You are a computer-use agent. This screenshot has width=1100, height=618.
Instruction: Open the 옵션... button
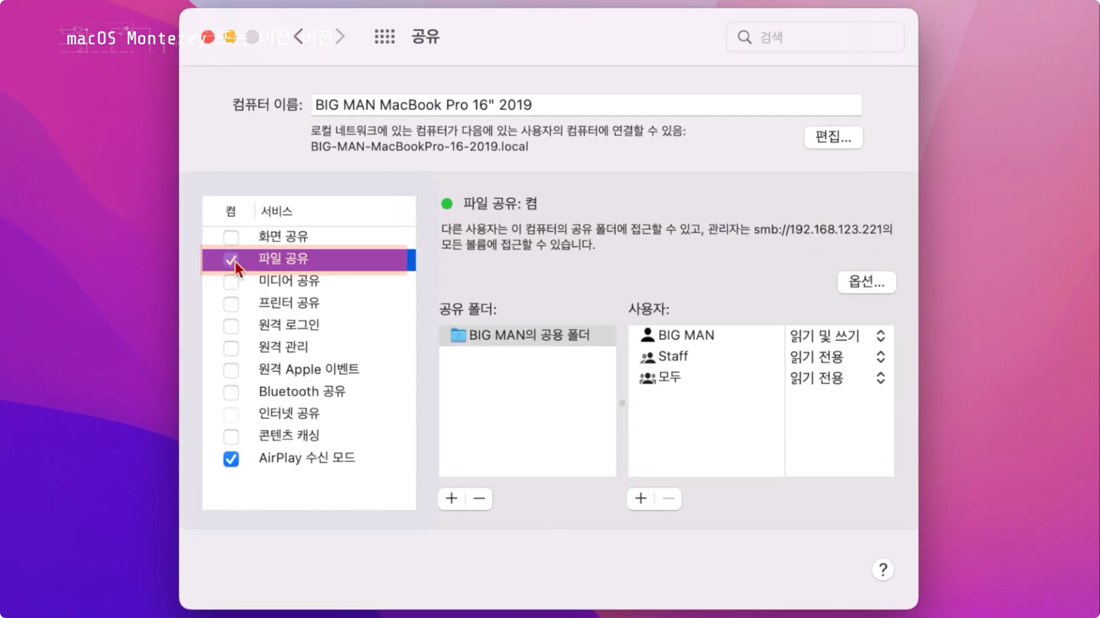point(866,282)
